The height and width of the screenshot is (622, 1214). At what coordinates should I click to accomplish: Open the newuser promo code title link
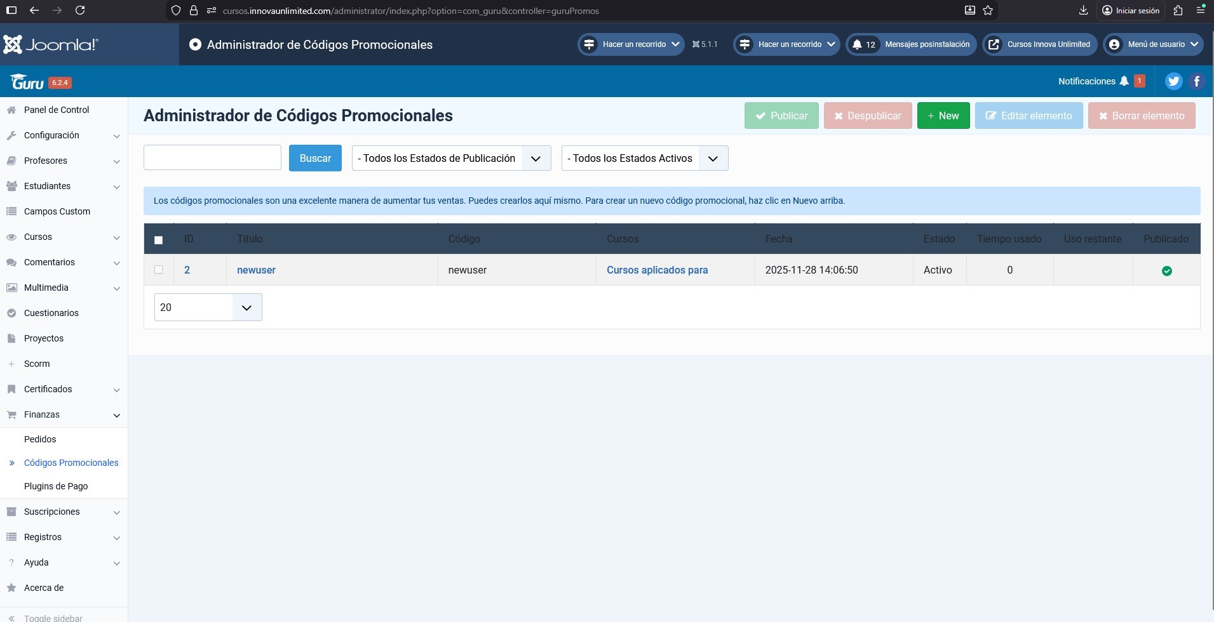pos(256,270)
